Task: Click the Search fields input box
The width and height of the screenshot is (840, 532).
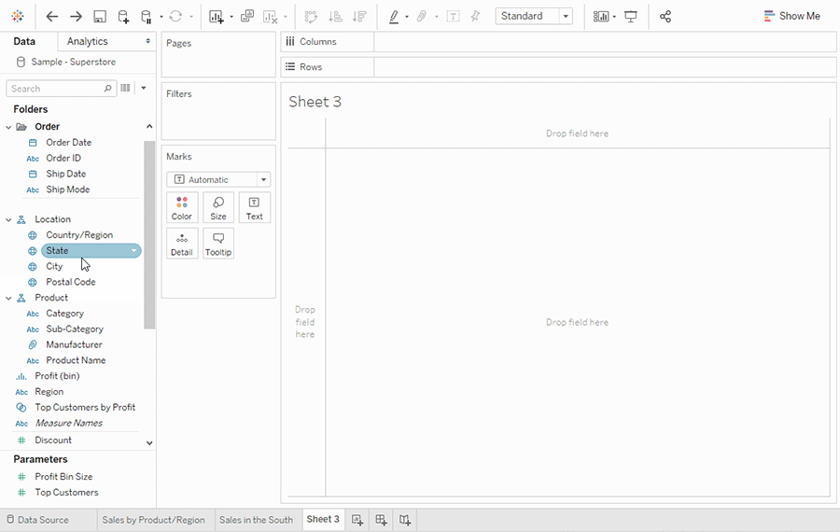Action: click(x=56, y=89)
